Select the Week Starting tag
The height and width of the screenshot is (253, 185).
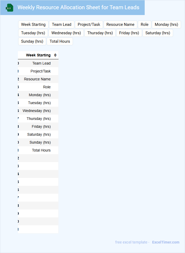33,25
